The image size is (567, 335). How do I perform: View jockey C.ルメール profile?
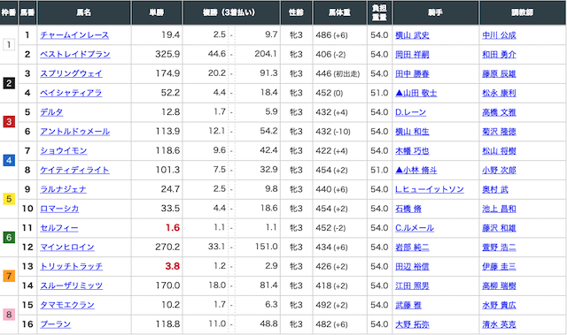[x=415, y=228]
